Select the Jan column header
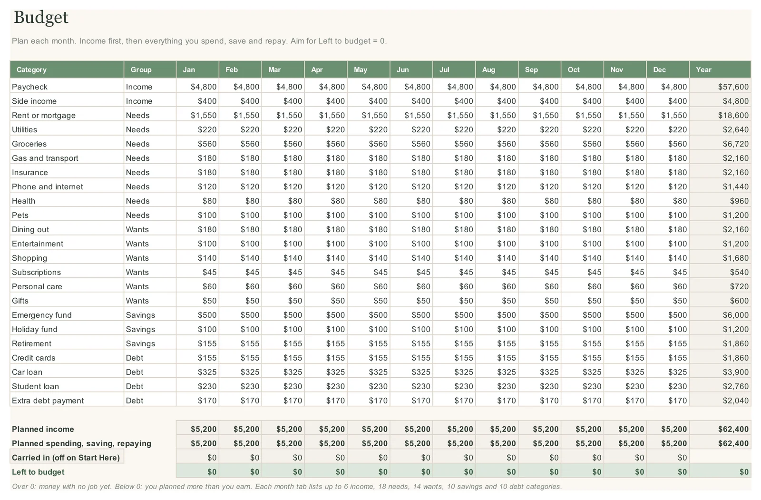The image size is (761, 500). click(x=197, y=69)
